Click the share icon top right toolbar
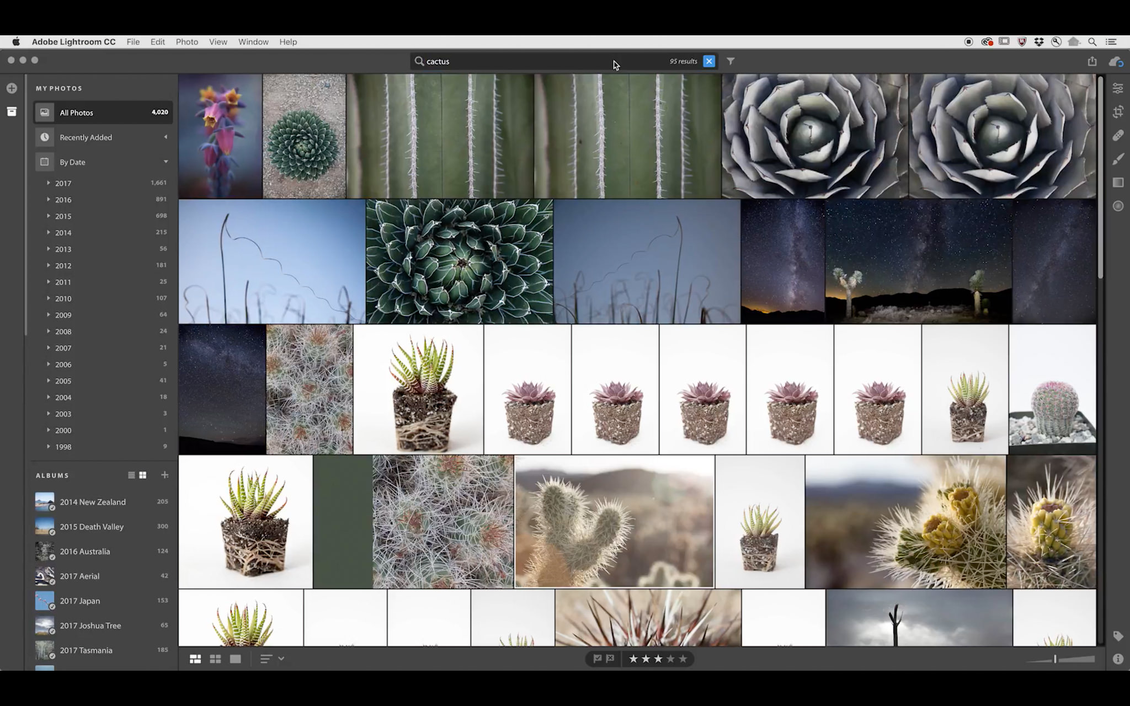Viewport: 1130px width, 706px height. pos(1092,61)
